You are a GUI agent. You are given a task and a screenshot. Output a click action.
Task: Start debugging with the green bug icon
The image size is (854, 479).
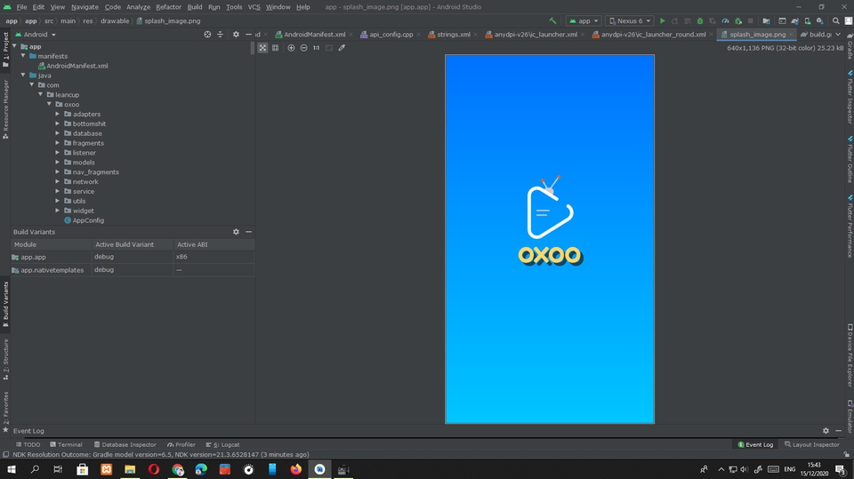click(x=700, y=20)
